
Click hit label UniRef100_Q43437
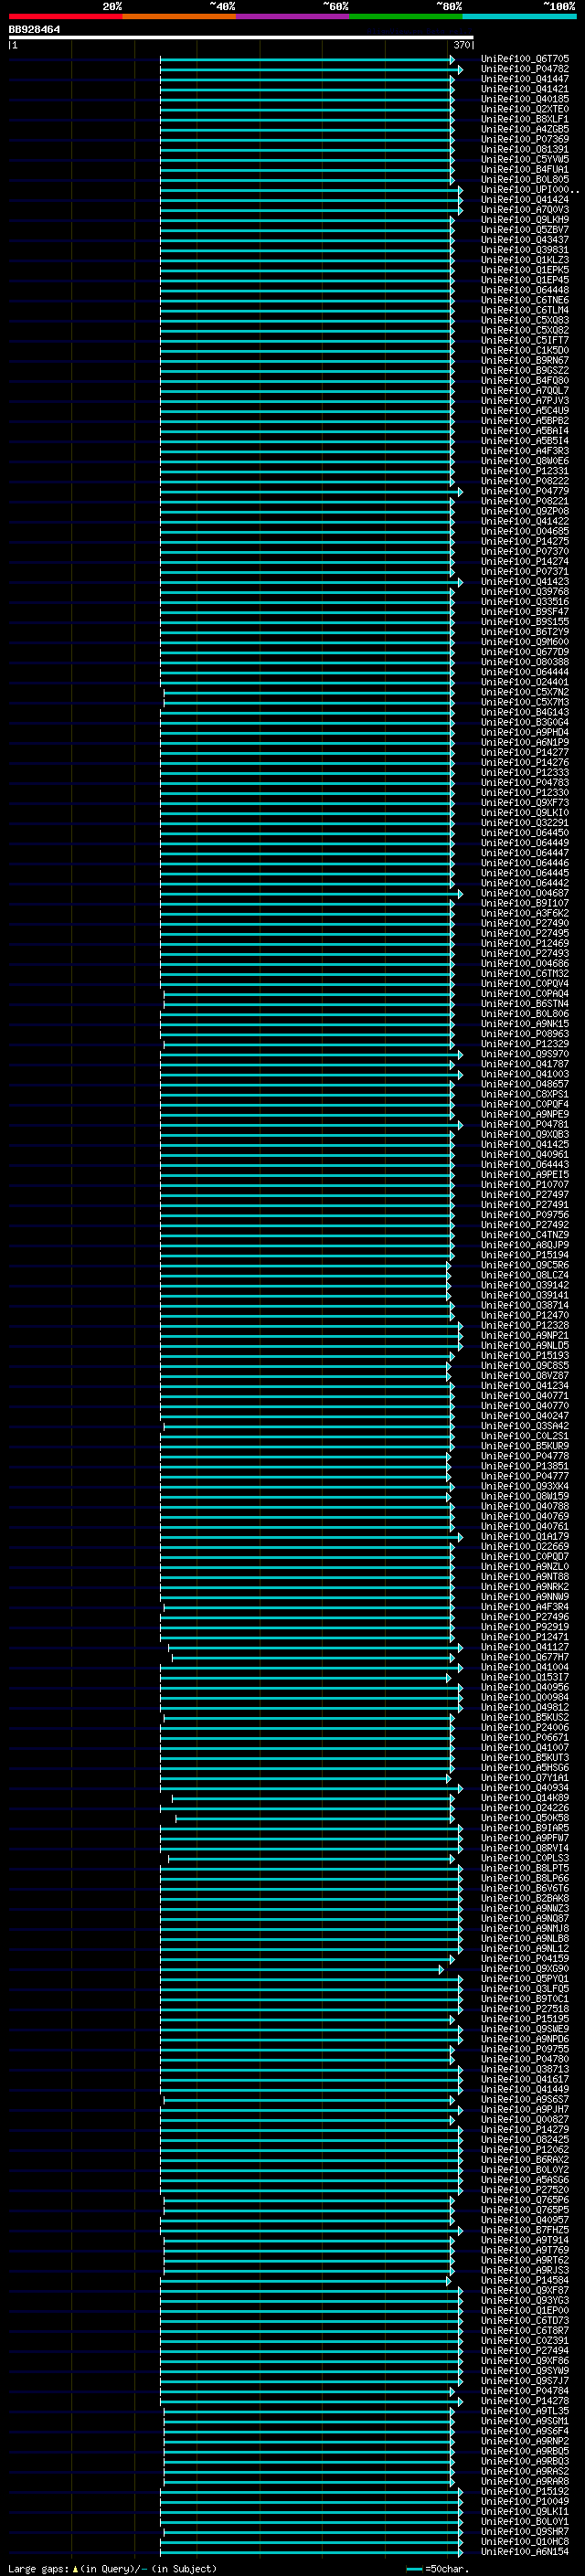(x=525, y=240)
